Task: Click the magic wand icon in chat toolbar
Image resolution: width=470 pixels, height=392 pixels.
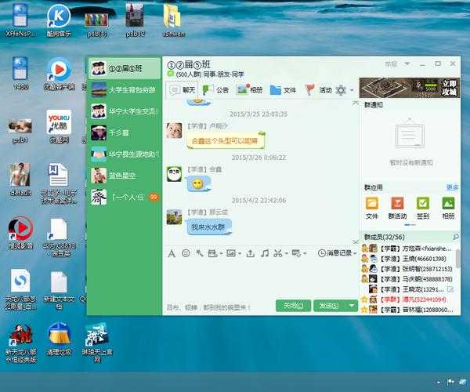Action: [x=199, y=253]
